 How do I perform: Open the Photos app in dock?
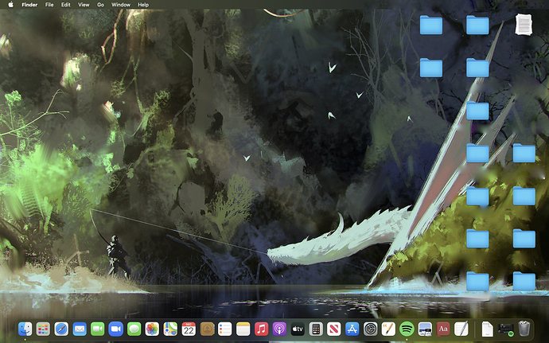point(152,329)
